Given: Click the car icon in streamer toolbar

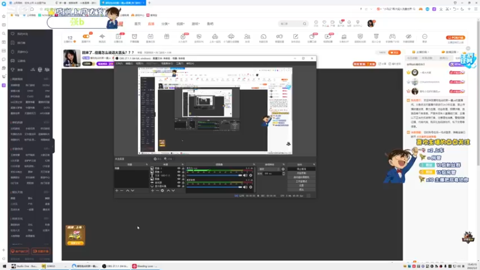Looking at the screenshot, I should [x=215, y=37].
